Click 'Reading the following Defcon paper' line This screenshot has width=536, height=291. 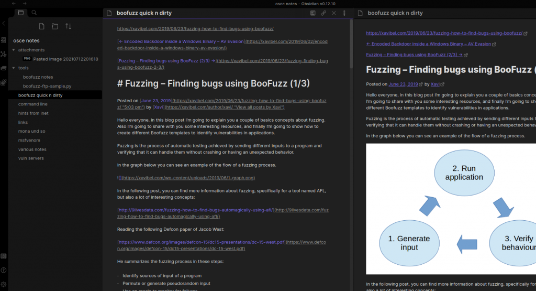tap(171, 229)
